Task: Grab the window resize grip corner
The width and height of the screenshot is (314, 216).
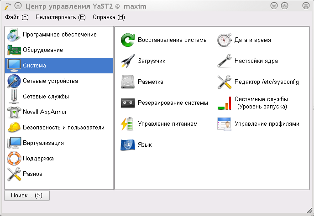Action: (309, 210)
